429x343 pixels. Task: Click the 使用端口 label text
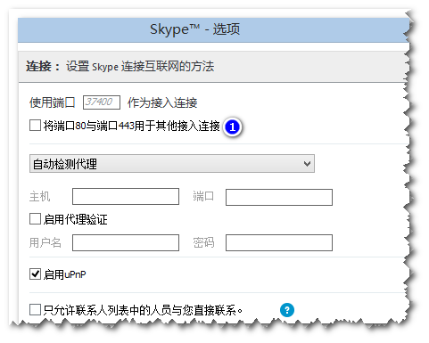pyautogui.click(x=52, y=102)
